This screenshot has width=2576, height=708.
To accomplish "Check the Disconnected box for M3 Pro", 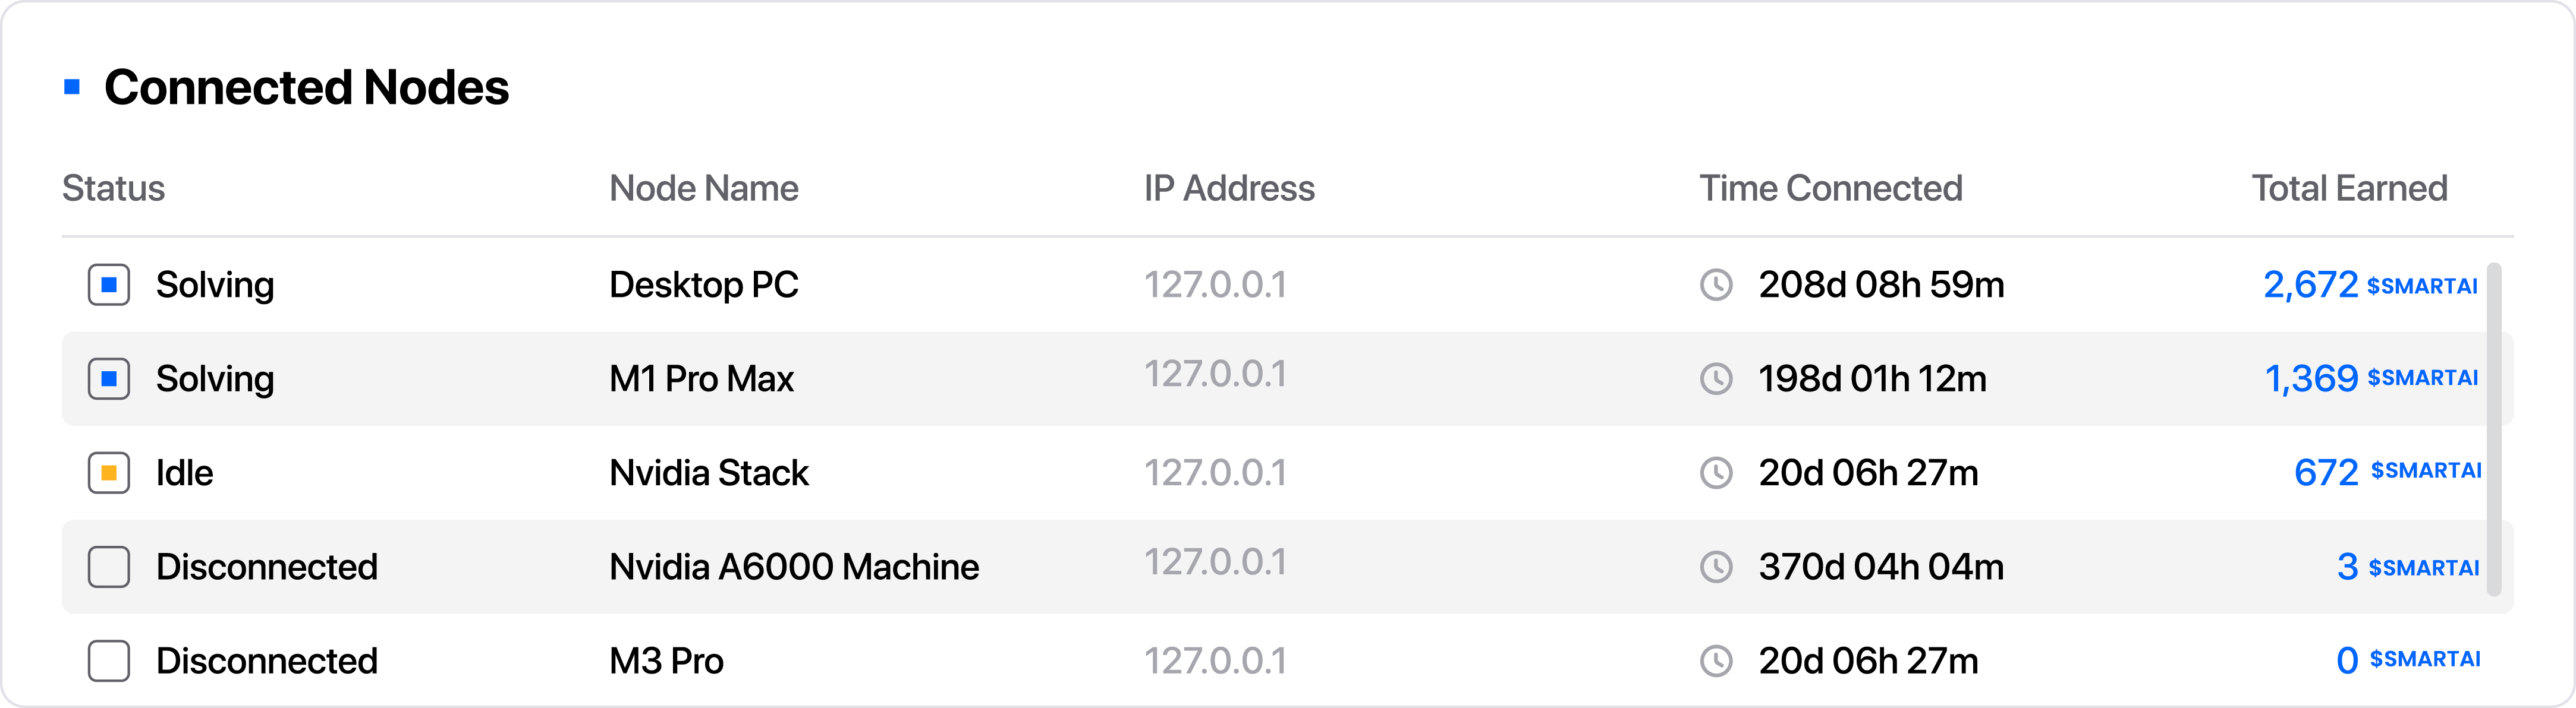I will point(109,660).
